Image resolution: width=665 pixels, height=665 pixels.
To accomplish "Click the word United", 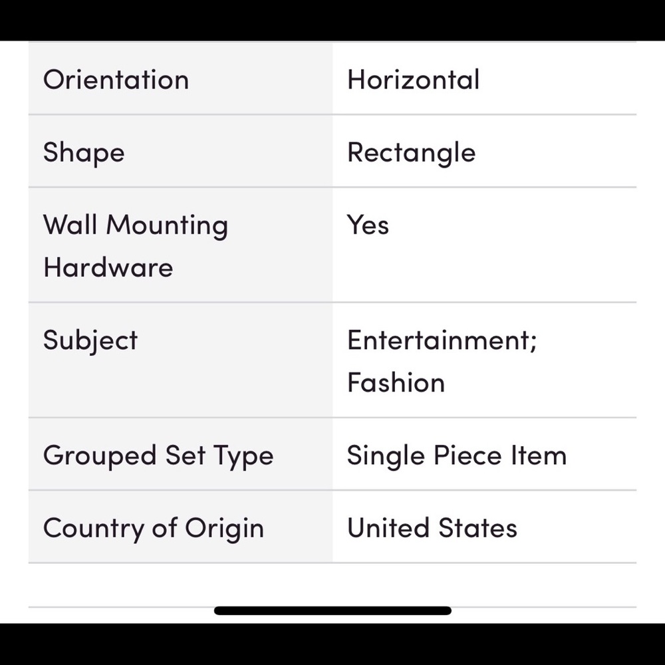I will [x=388, y=529].
